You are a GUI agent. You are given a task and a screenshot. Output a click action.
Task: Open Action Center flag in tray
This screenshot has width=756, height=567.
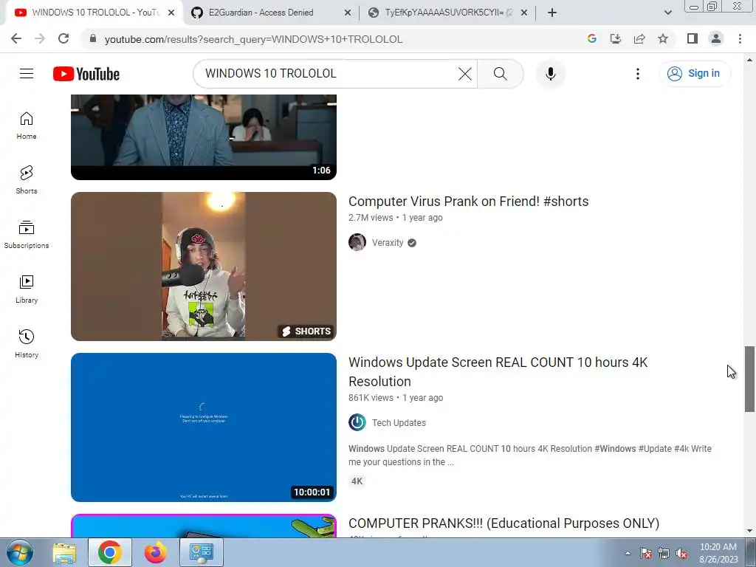646,553
